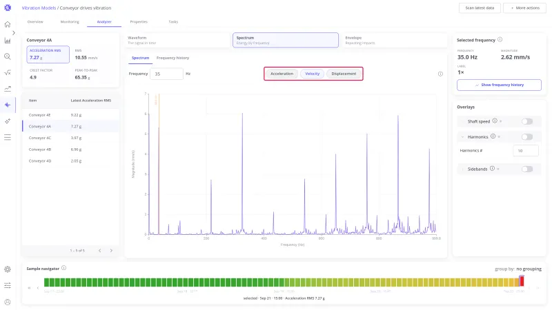Image resolution: width=552 pixels, height=310 pixels.
Task: Open the vibration waveform sidebar icon
Action: 8,105
